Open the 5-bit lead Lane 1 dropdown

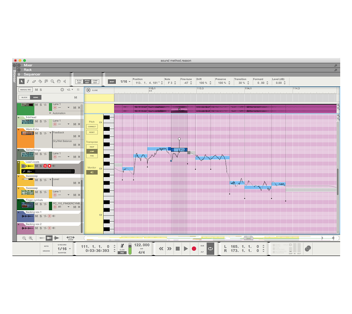(x=69, y=124)
